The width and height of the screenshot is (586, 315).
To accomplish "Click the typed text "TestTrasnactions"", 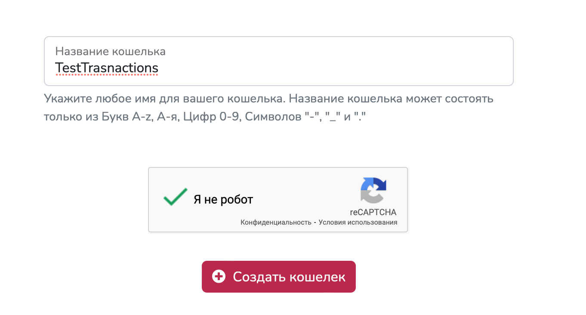I will pyautogui.click(x=107, y=68).
